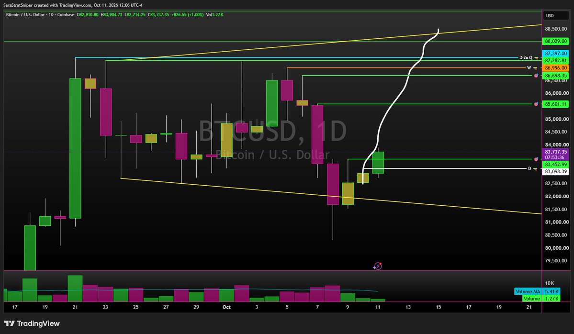Click the icon next to the D label
The width and height of the screenshot is (574, 334).
(x=535, y=168)
